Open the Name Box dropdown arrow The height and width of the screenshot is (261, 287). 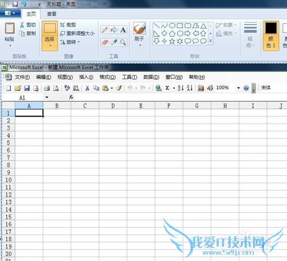[x=46, y=98]
